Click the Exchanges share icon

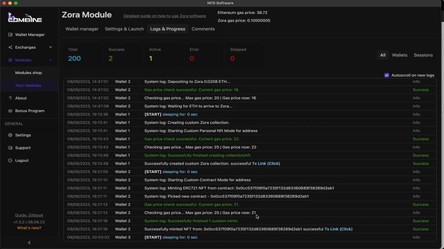pyautogui.click(x=10, y=48)
